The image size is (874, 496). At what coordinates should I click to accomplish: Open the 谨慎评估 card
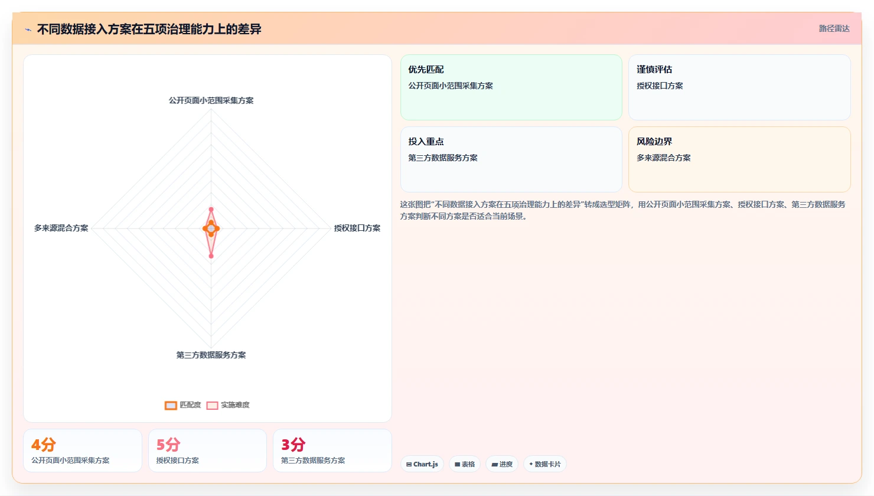[x=739, y=87]
